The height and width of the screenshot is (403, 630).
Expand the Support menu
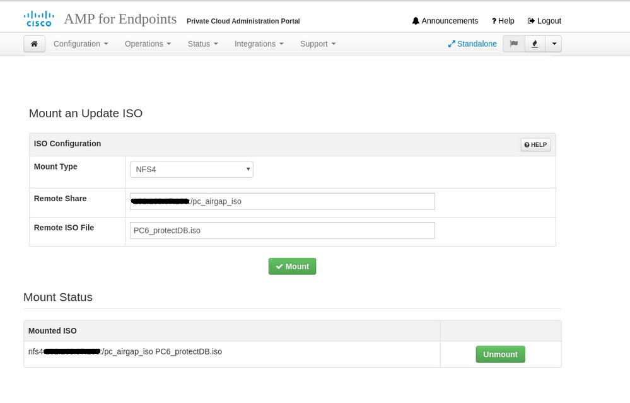click(318, 44)
